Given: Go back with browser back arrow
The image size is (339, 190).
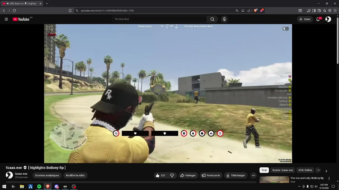Looking at the screenshot, I should (4, 11).
